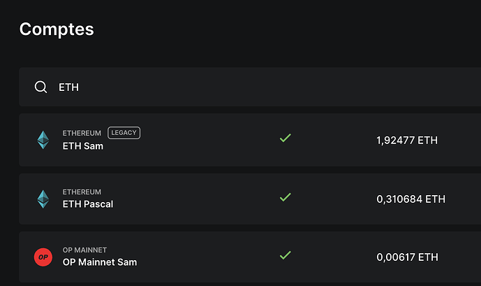Click the ETHEREUM label above ETH Sam

click(x=82, y=133)
